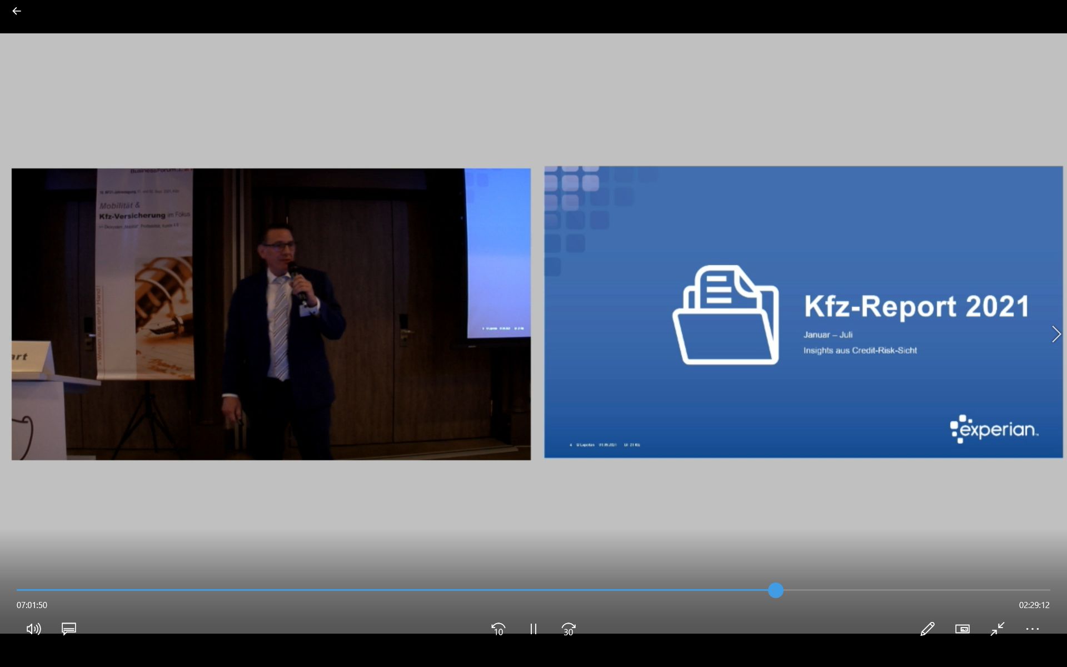Click the blue seek bar handle
This screenshot has height=667, width=1067.
776,590
